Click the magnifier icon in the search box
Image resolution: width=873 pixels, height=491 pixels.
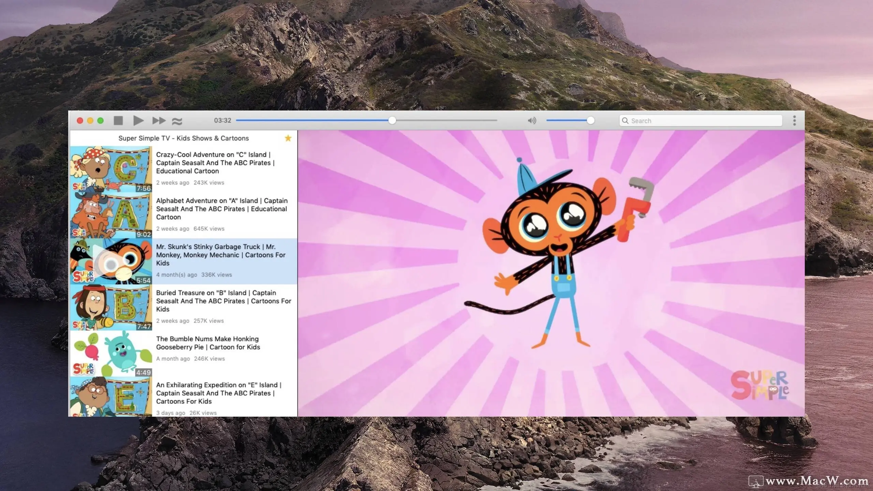[625, 120]
